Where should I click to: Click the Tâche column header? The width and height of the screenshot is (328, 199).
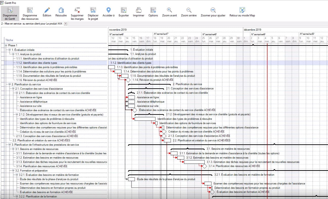(9, 40)
